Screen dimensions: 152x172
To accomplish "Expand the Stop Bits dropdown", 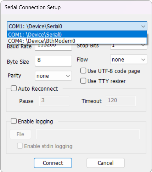I will tap(129, 47).
